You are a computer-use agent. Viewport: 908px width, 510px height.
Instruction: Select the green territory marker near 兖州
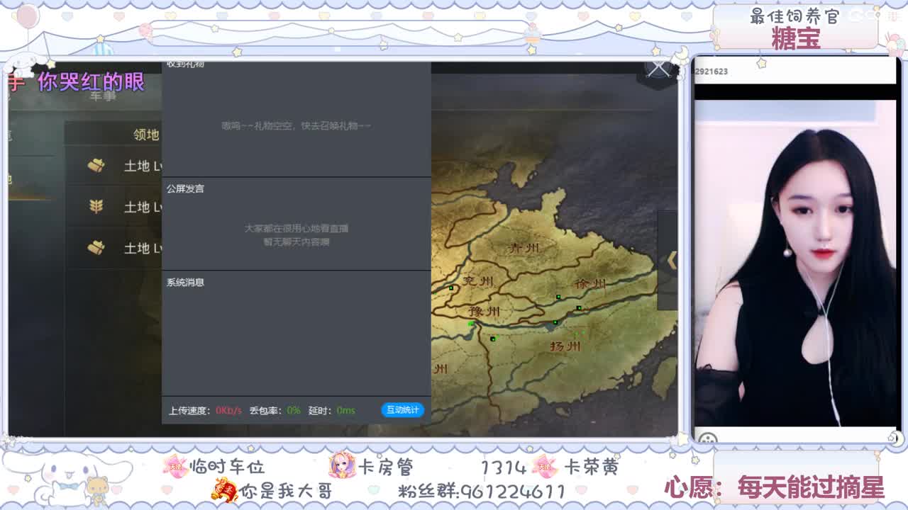click(x=450, y=288)
